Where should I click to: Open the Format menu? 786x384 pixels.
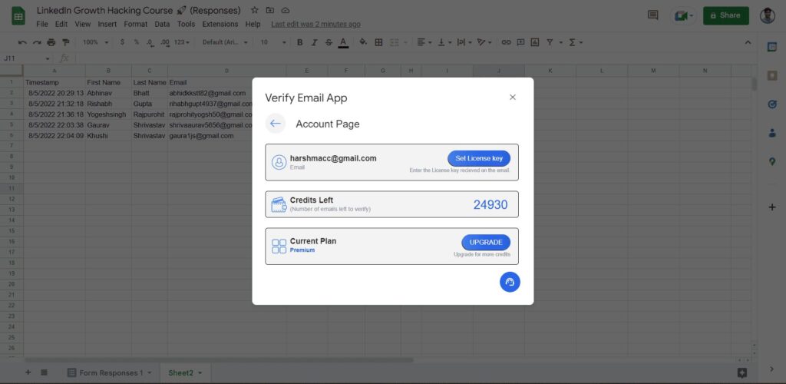(136, 24)
